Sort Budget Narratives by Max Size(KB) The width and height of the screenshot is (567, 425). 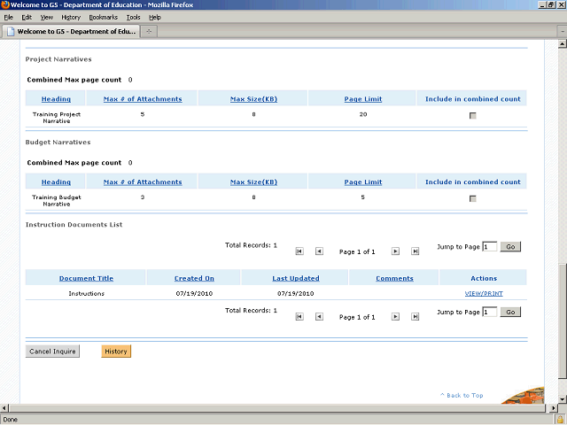click(x=254, y=182)
